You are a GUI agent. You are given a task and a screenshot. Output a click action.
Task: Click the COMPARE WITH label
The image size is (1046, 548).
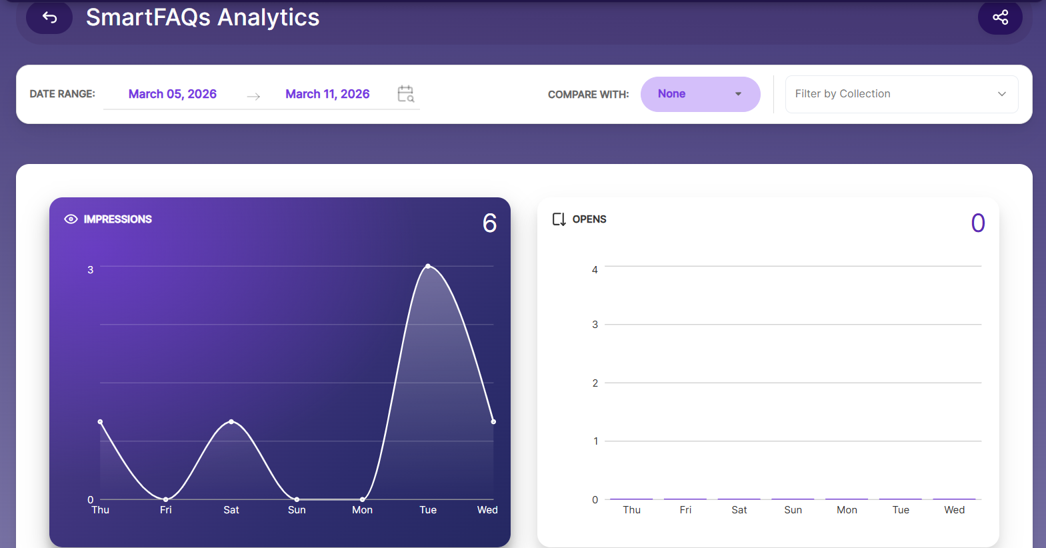click(589, 95)
